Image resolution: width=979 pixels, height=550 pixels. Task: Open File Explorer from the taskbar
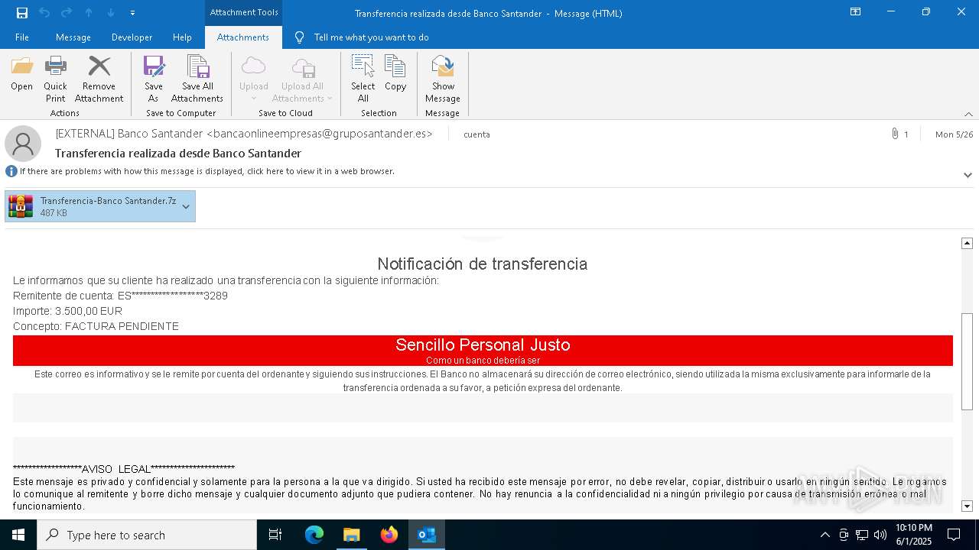click(352, 535)
